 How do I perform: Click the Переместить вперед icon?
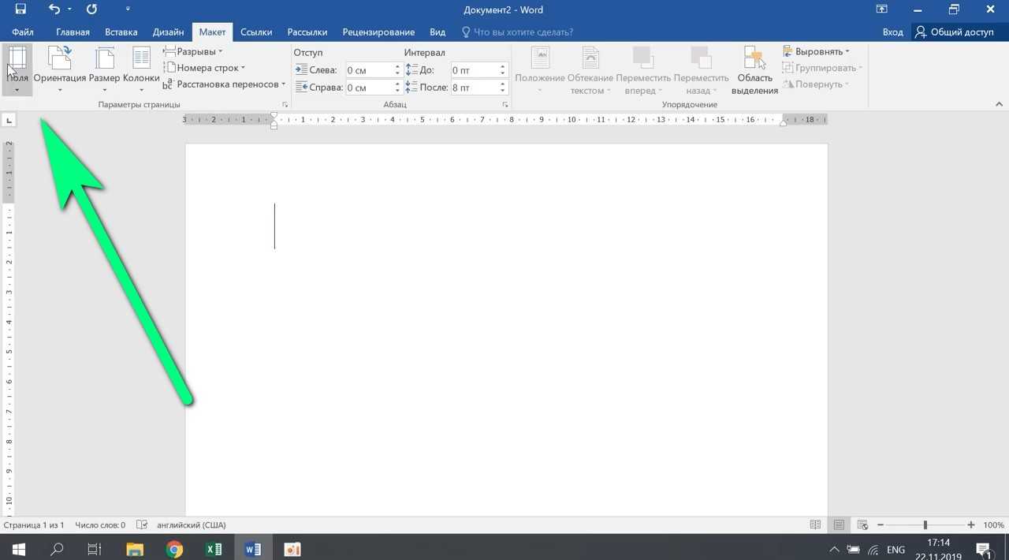(x=643, y=58)
